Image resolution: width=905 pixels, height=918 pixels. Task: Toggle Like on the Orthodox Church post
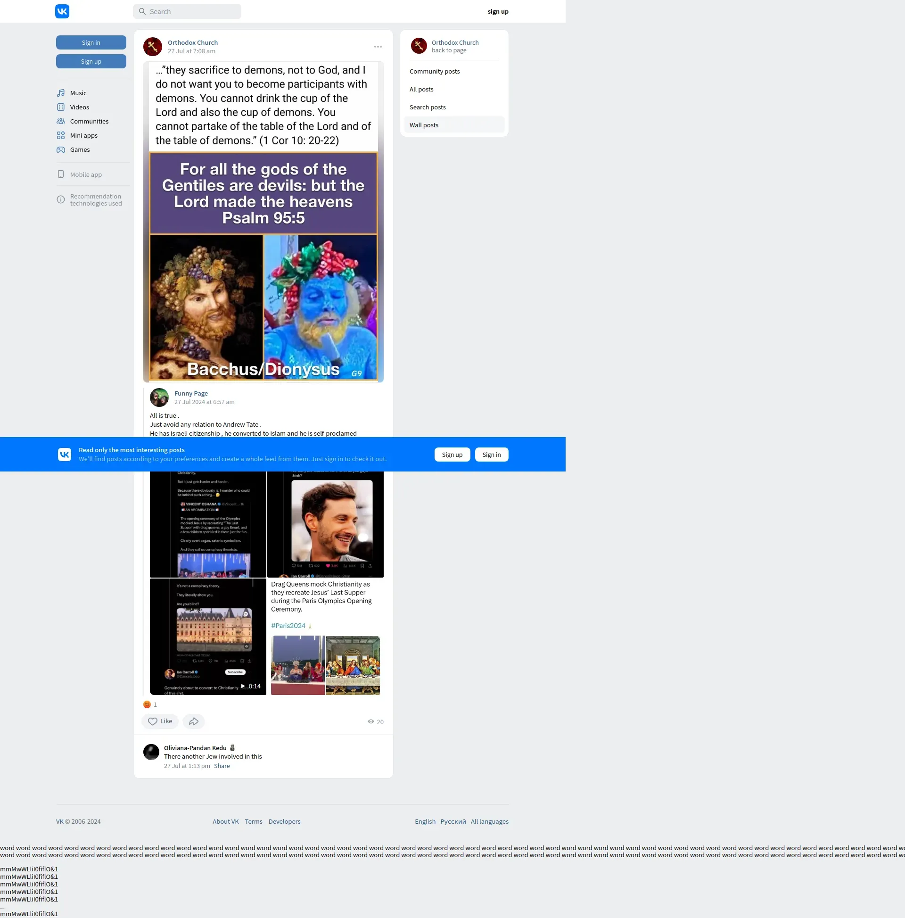point(160,721)
